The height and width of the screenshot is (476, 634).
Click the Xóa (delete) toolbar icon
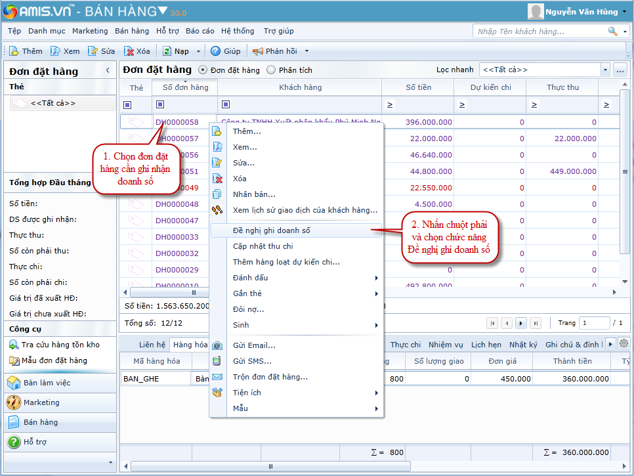click(129, 51)
